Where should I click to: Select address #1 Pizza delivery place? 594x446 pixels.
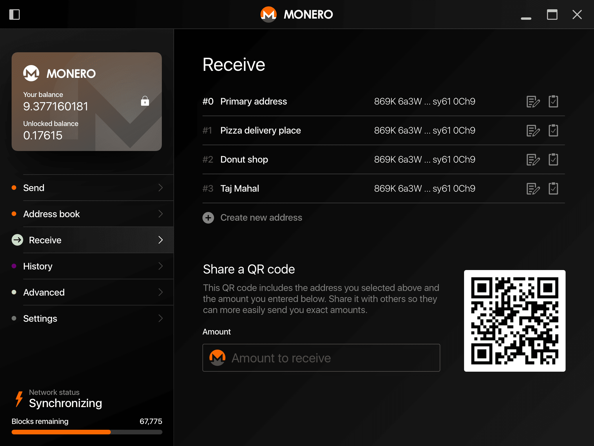[260, 130]
